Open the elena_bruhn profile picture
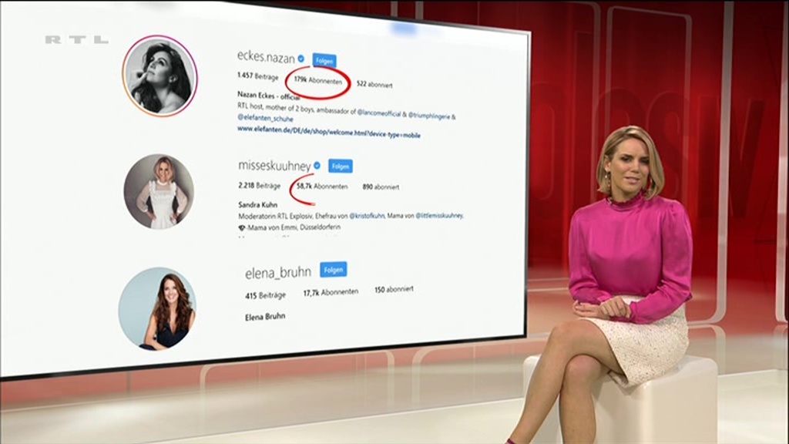Image resolution: width=789 pixels, height=444 pixels. point(157,308)
